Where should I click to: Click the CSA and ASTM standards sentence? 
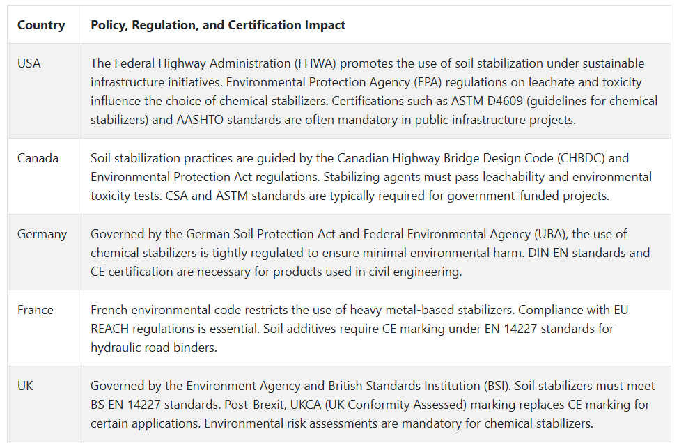(x=387, y=196)
